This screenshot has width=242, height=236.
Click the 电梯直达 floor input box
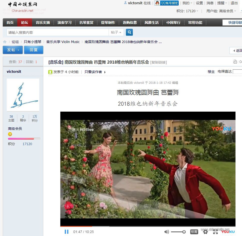click(x=237, y=72)
